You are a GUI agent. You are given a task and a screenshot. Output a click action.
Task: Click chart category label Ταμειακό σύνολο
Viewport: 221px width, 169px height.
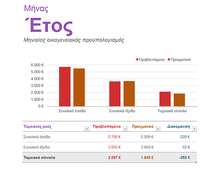click(x=172, y=111)
